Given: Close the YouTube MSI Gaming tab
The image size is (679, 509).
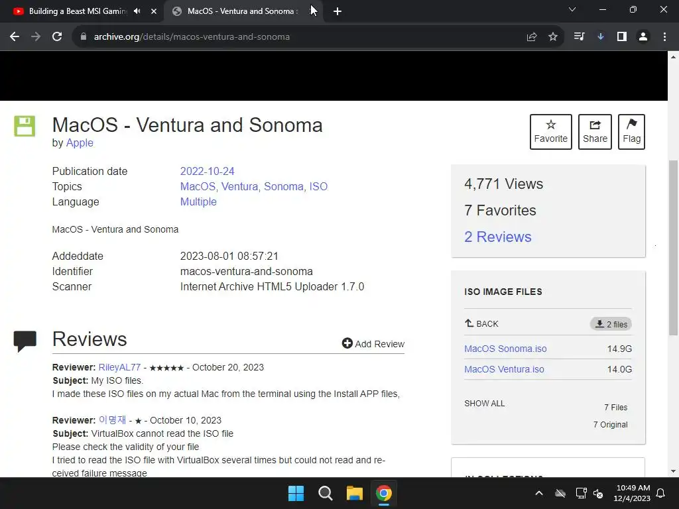Looking at the screenshot, I should (x=154, y=11).
